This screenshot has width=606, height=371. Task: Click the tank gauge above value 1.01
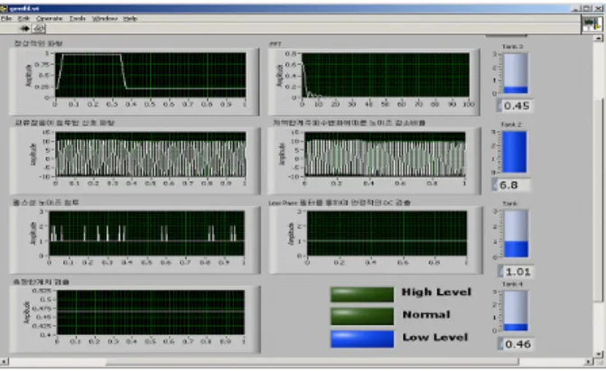(516, 234)
